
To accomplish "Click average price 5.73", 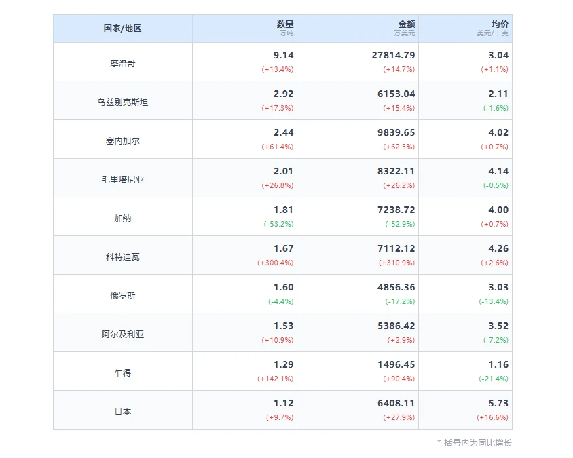I will (x=498, y=404).
